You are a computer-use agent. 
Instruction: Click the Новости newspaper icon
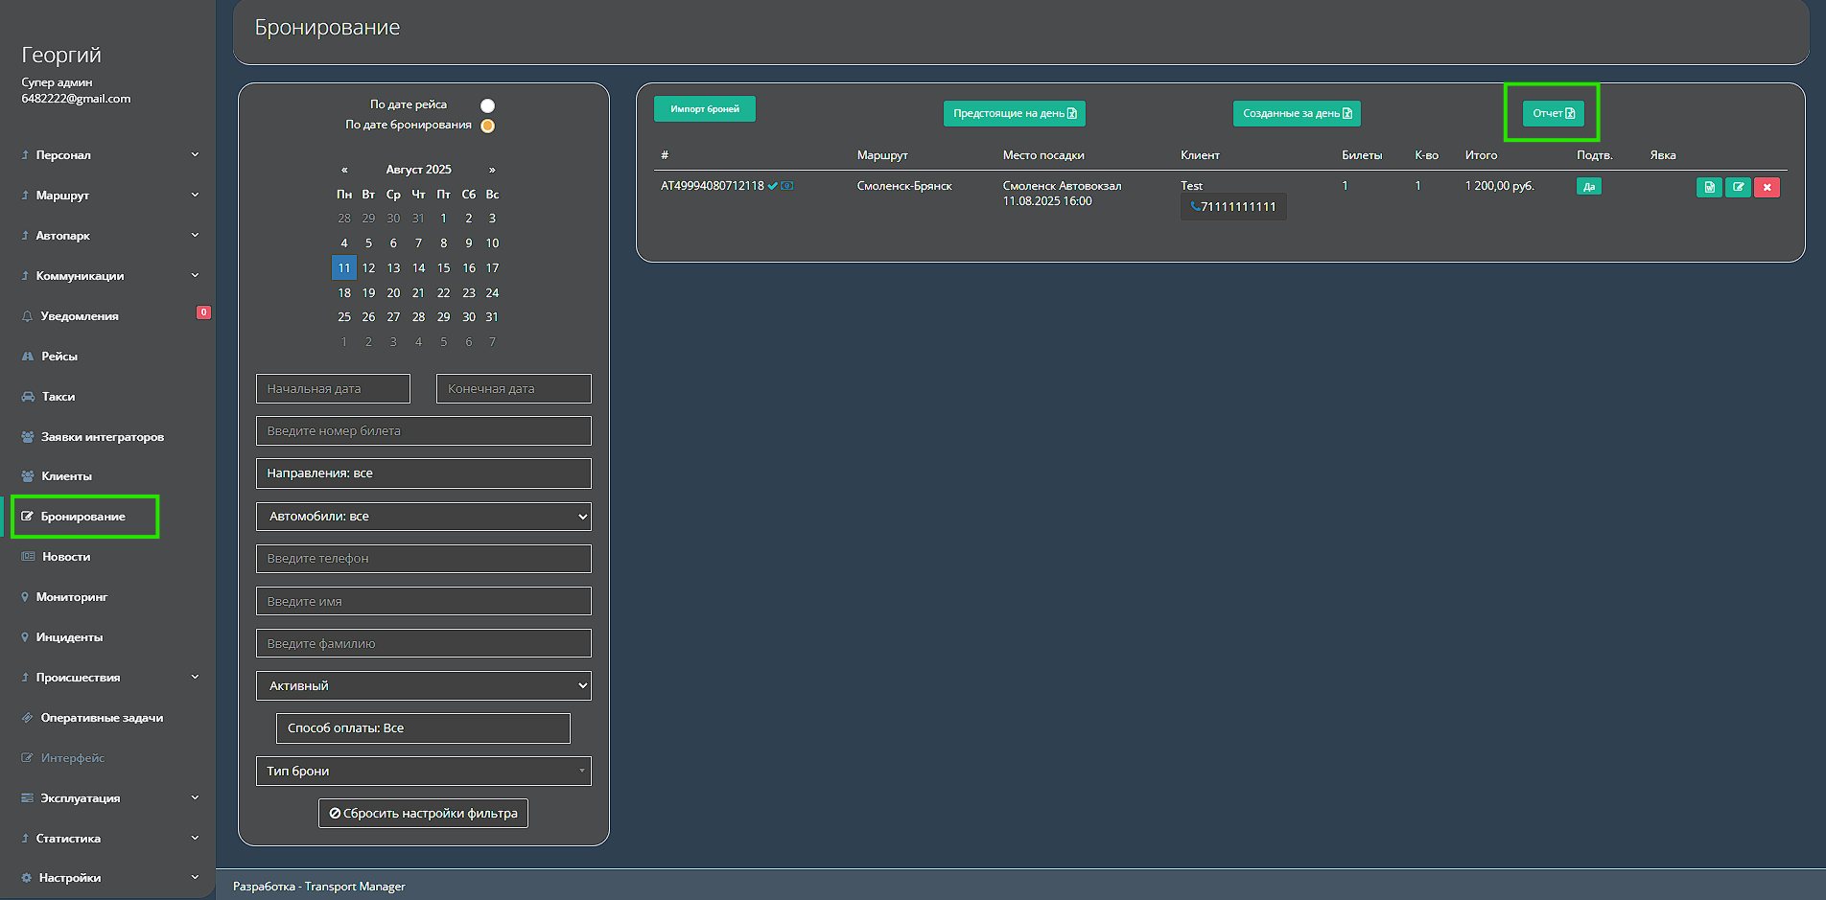tap(28, 557)
